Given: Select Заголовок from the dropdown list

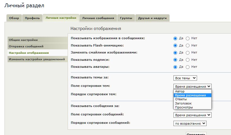Looking at the screenshot, I should [x=183, y=103].
